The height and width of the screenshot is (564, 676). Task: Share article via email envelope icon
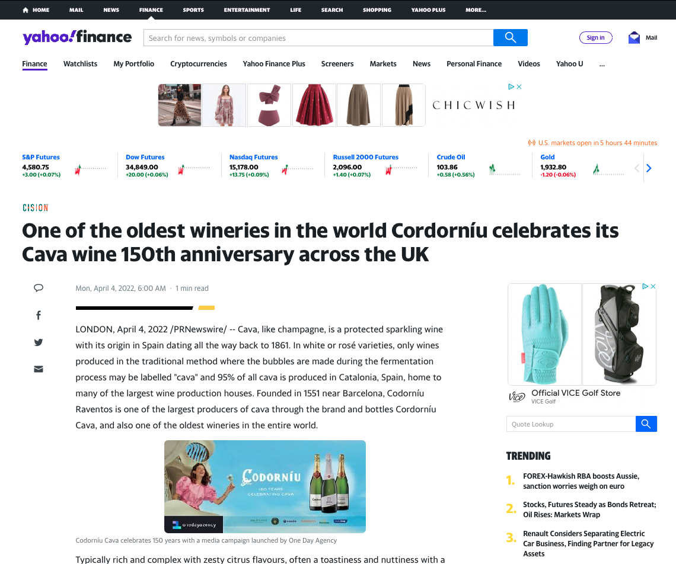click(x=39, y=369)
